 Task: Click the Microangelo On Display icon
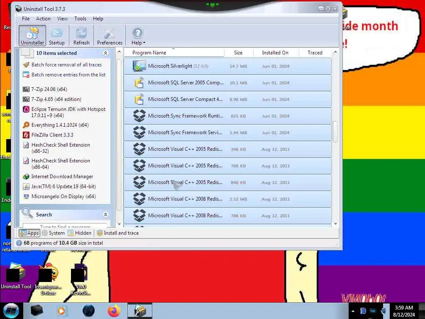point(26,196)
